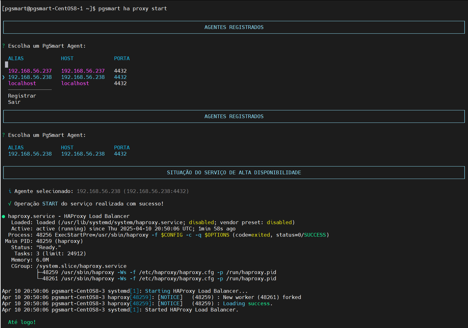Click 'haproxy.service - HAProxy Load Balancer' line
This screenshot has width=468, height=328.
click(x=69, y=216)
